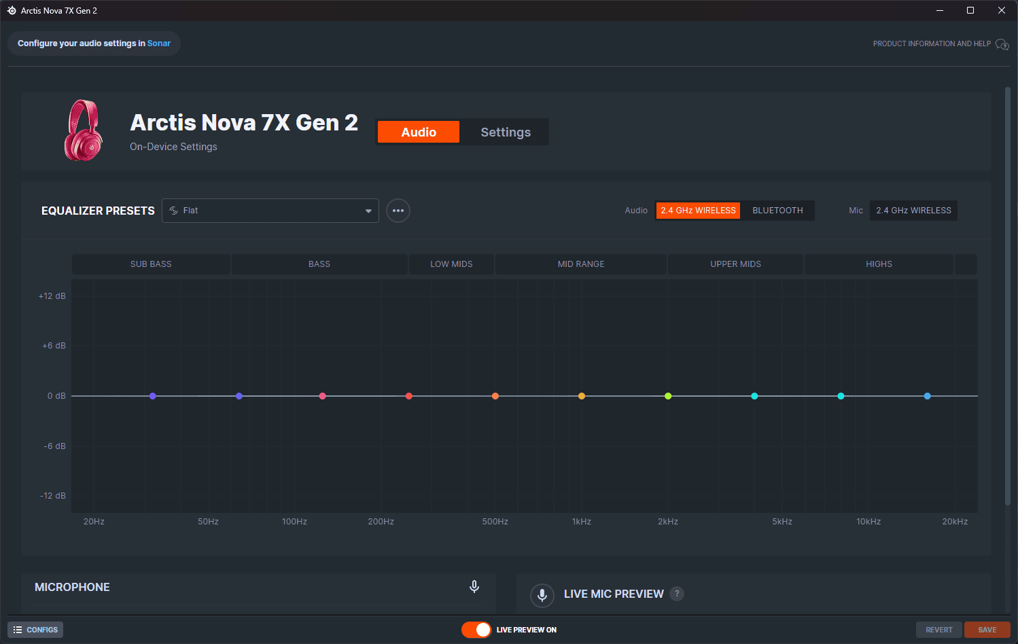Click the three-dots preset options button
The image size is (1018, 644).
tap(398, 211)
